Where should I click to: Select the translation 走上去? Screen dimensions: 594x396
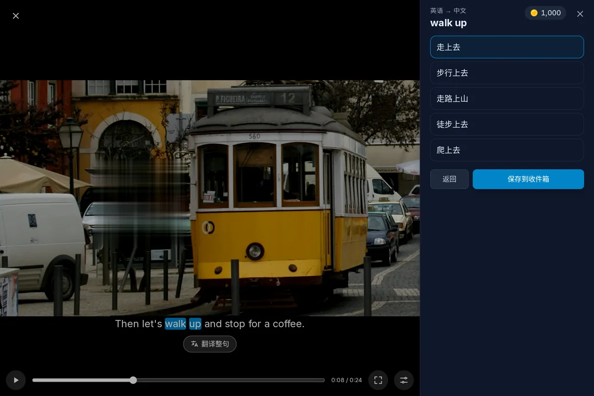pos(507,47)
